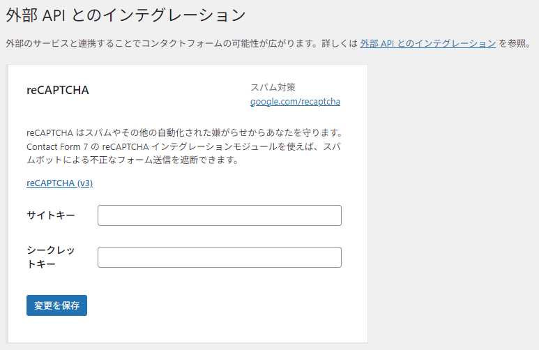Click the reCAPTCHA card heading
Viewport: 539px width, 350px height.
(x=58, y=90)
